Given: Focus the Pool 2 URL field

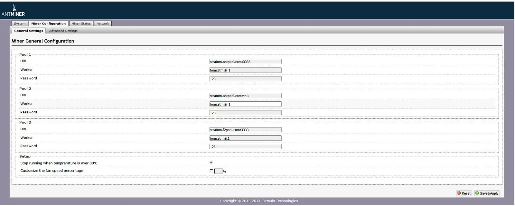Looking at the screenshot, I should (245, 96).
